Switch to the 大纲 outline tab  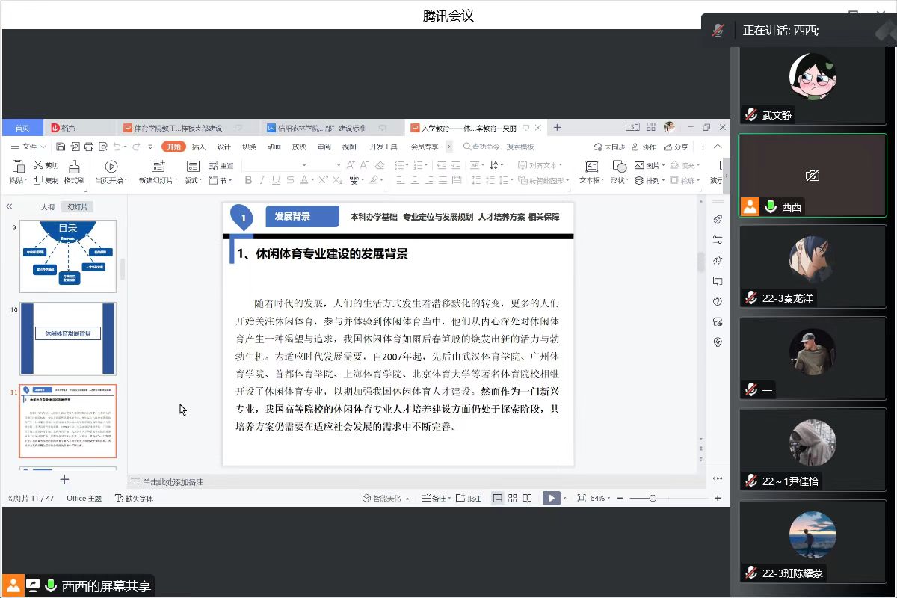coord(47,207)
